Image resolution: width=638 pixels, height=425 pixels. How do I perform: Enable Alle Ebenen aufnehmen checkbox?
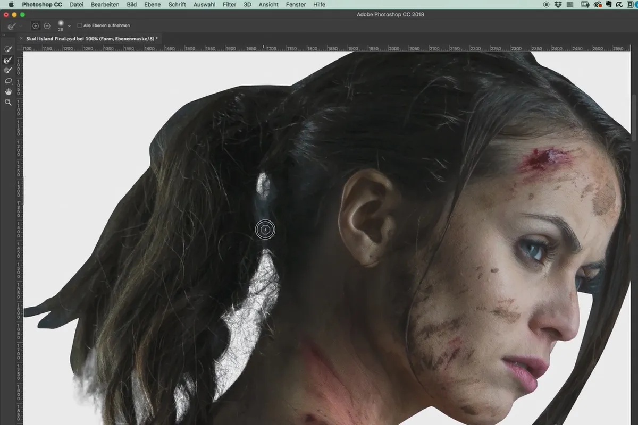point(80,25)
